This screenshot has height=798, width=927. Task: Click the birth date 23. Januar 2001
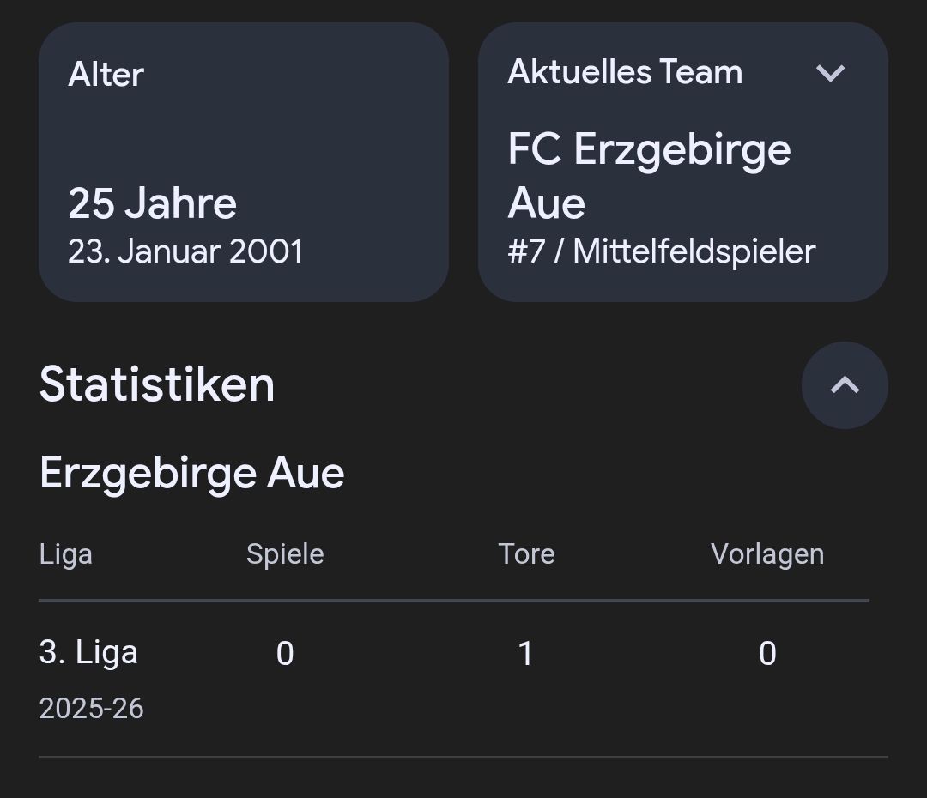[185, 251]
